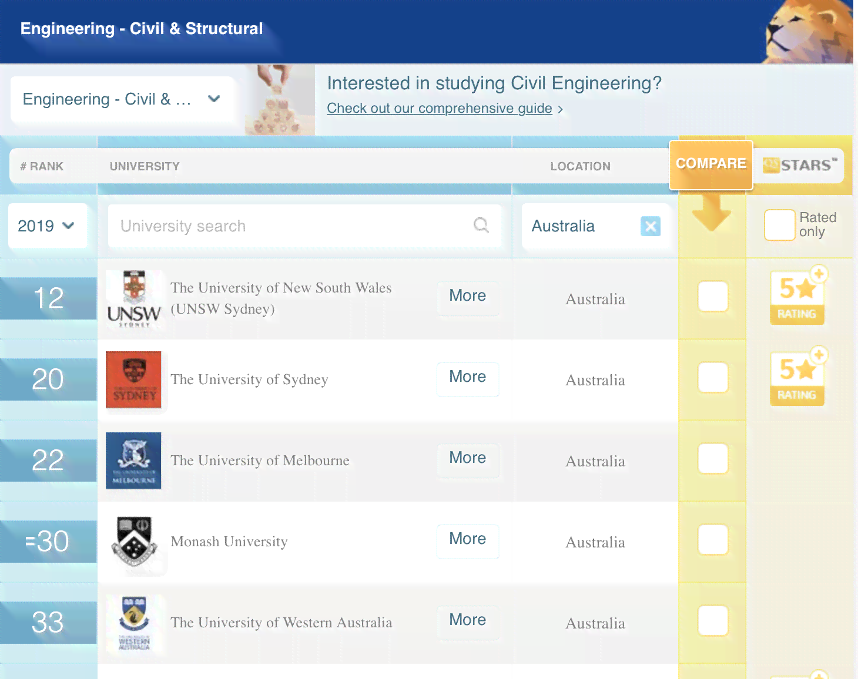Click Australia location in Monash row
858x679 pixels.
point(595,542)
